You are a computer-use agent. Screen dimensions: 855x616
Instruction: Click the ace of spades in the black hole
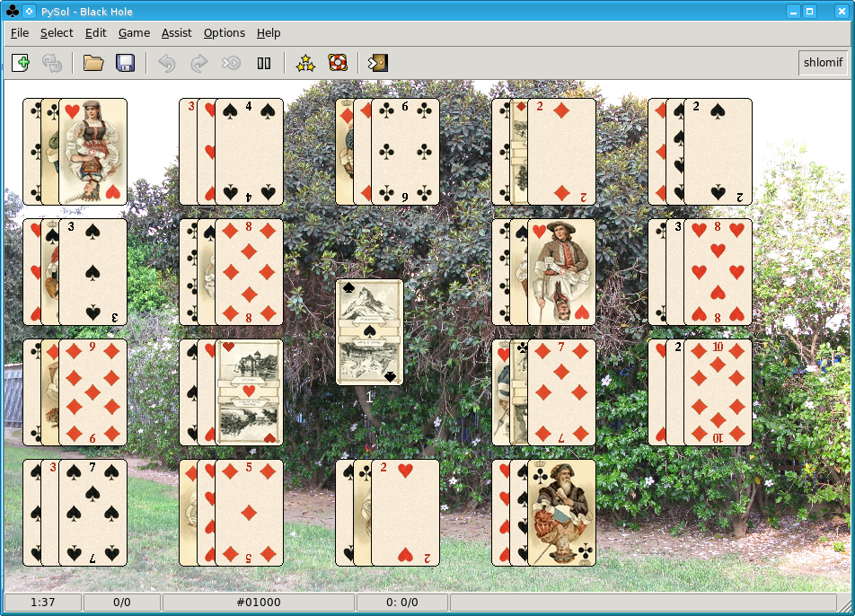[x=369, y=332]
